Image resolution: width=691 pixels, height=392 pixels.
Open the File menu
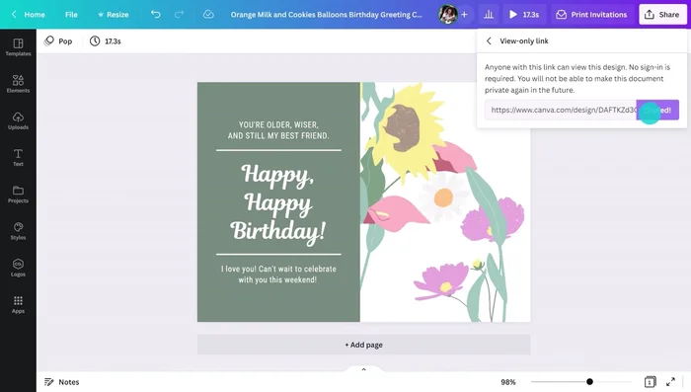[71, 15]
